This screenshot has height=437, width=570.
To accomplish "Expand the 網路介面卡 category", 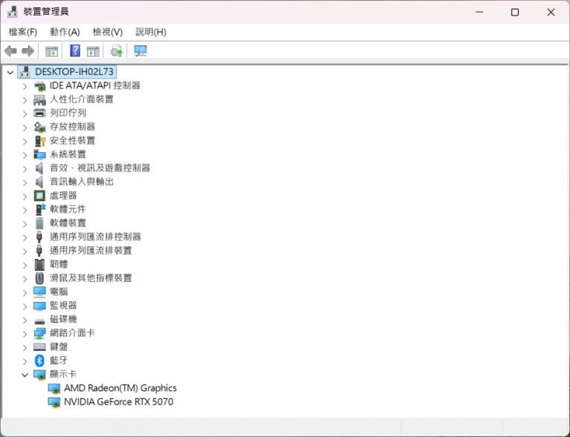I will click(x=24, y=334).
